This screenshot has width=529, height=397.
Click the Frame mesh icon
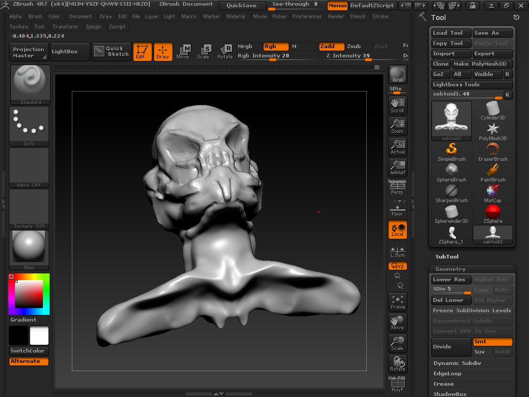[x=397, y=302]
